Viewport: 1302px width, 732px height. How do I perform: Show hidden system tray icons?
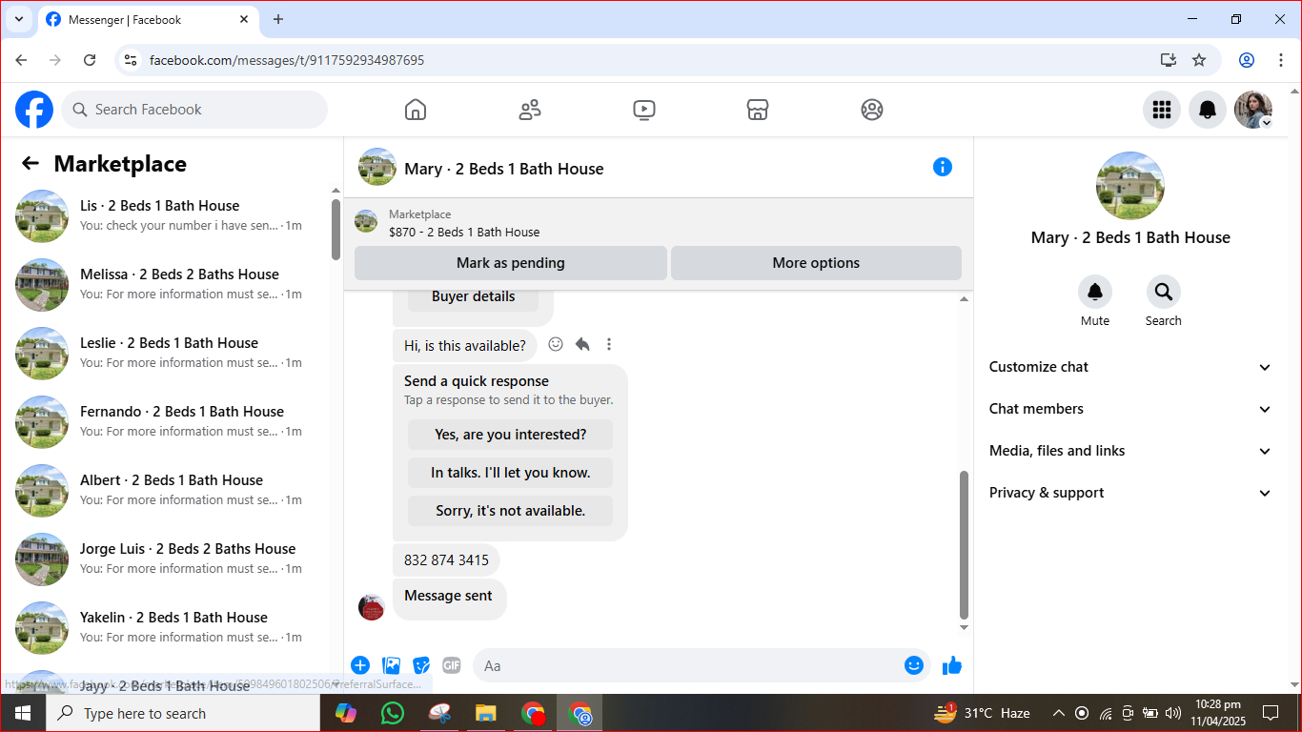click(1058, 713)
